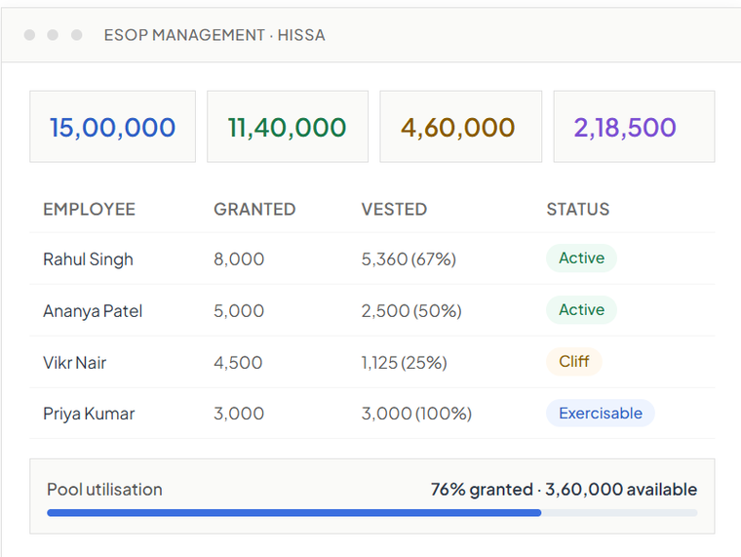The image size is (741, 557).
Task: Click the VESTED column header
Action: pos(394,209)
